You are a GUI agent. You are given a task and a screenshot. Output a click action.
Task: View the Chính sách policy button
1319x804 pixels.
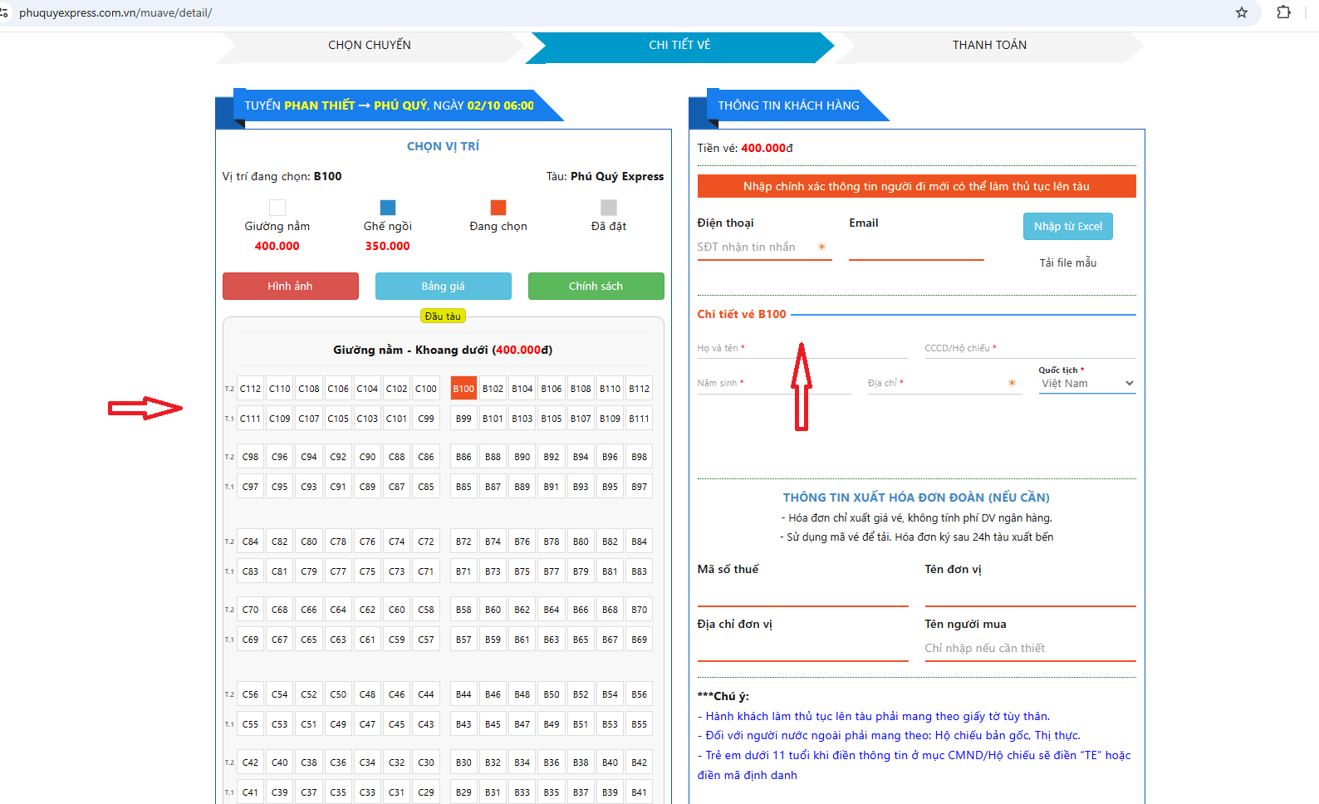pyautogui.click(x=596, y=286)
